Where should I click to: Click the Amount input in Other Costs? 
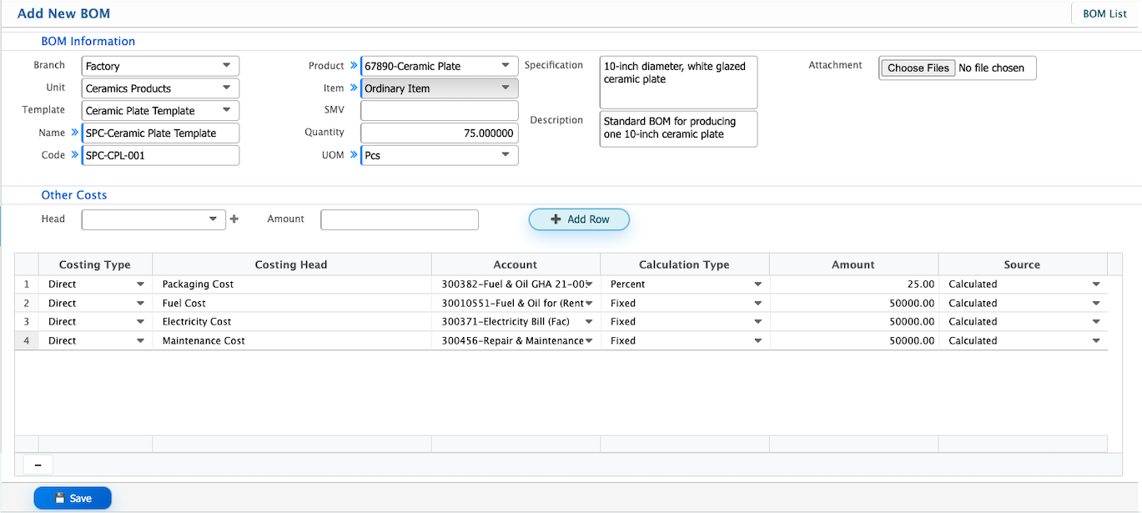pos(400,219)
